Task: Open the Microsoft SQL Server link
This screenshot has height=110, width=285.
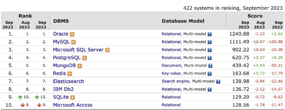Action: click(x=78, y=50)
